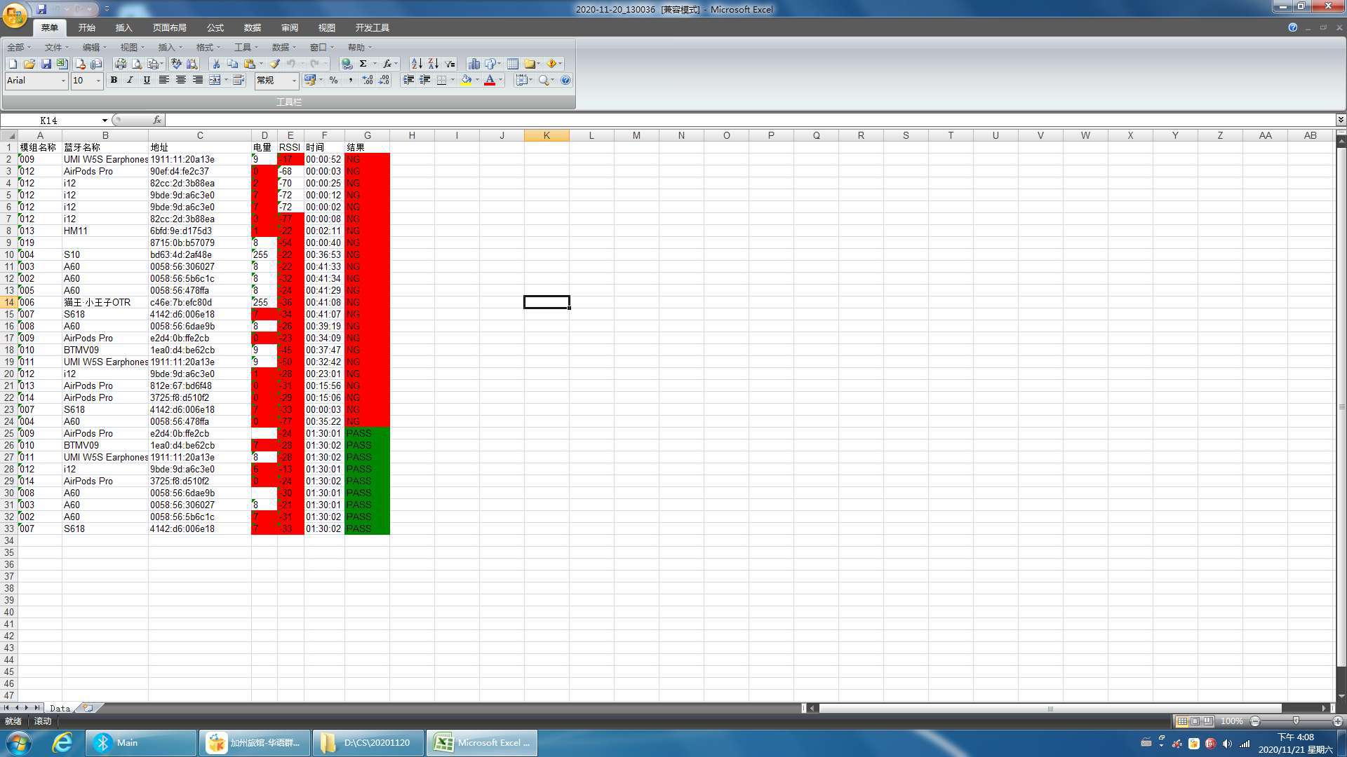The image size is (1347, 757).
Task: Toggle Bold formatting
Action: (x=114, y=81)
